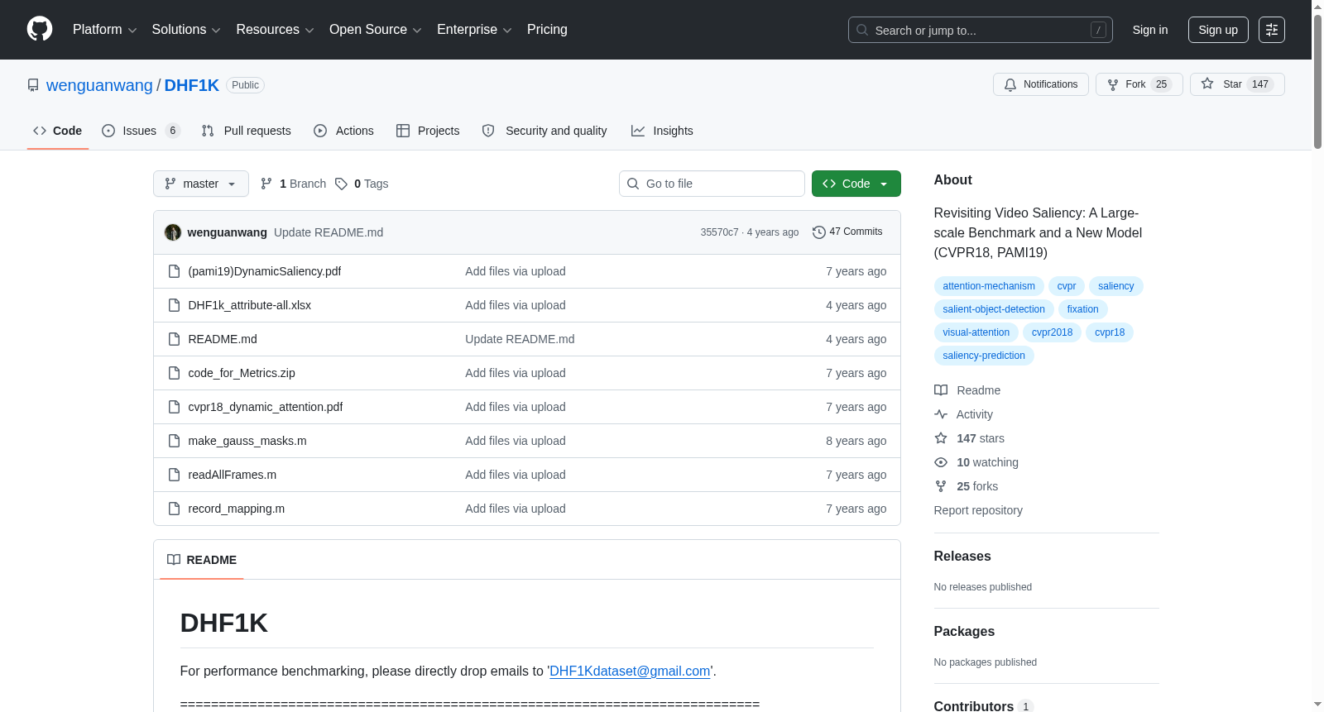Click the wenguanwang avatar in commit row
This screenshot has height=712, width=1324.
click(x=173, y=232)
